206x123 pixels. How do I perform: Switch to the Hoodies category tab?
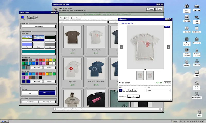coord(68,18)
